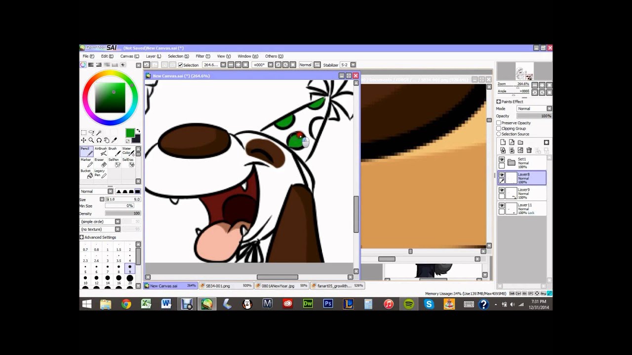Select the lasso selection tool
Image resolution: width=632 pixels, height=355 pixels.
tap(91, 133)
